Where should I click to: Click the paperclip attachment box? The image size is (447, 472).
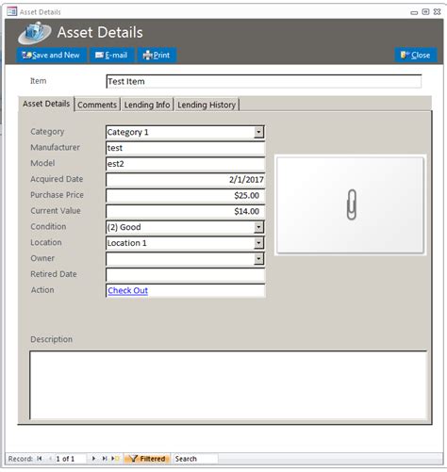(350, 204)
